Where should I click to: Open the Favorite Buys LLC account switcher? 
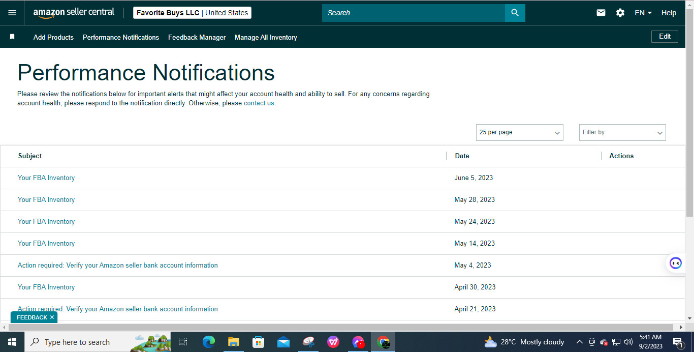click(x=192, y=13)
